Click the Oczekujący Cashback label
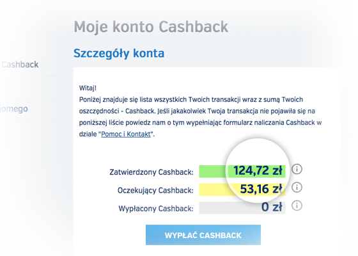Viewport: 358px width, 256px height. 155,190
